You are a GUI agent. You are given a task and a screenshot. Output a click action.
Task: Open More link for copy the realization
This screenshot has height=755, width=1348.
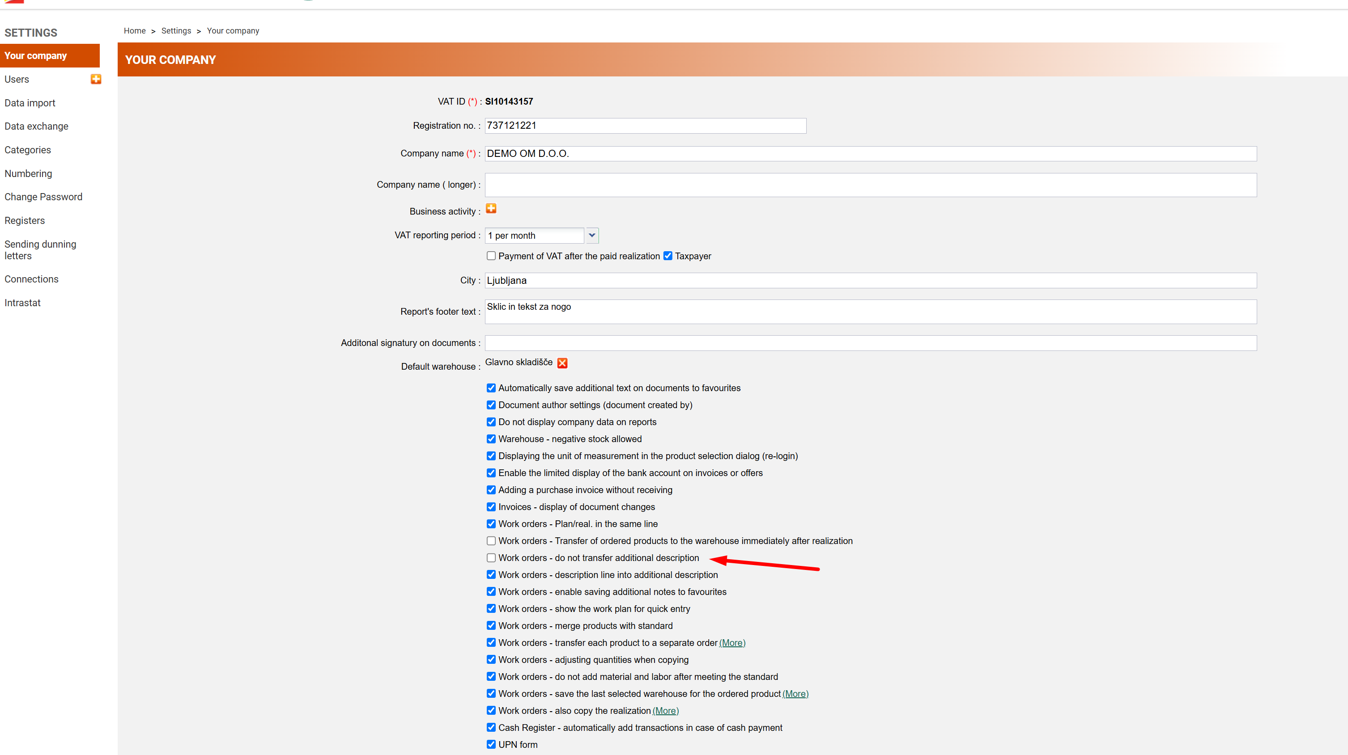[x=665, y=711]
